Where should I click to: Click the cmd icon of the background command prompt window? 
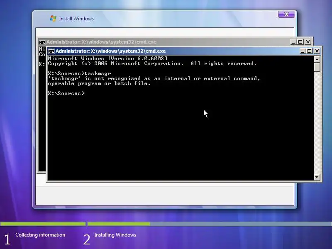coord(42,42)
